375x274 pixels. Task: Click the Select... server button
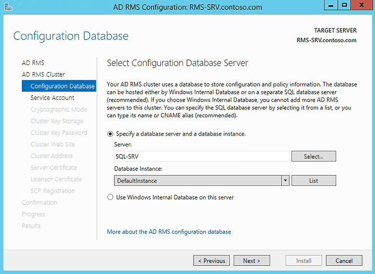point(314,156)
